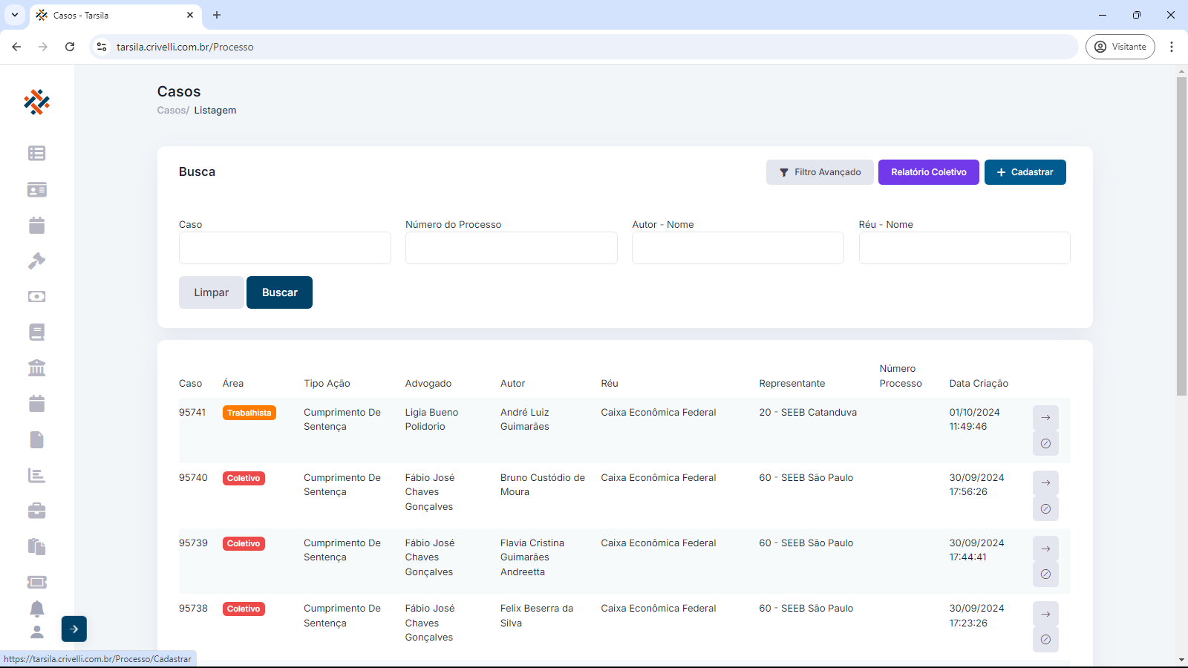Expand the browser tab search dropdown
1188x668 pixels.
click(x=15, y=15)
